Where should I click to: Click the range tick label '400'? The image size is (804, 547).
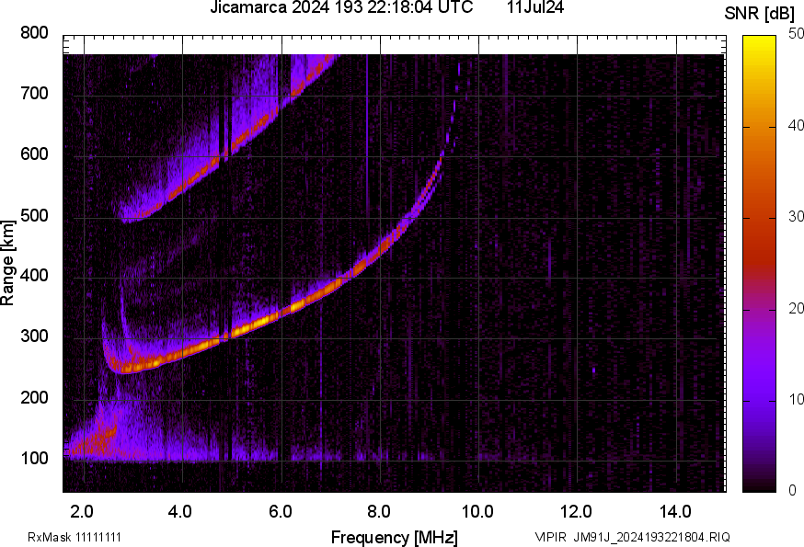click(x=34, y=275)
